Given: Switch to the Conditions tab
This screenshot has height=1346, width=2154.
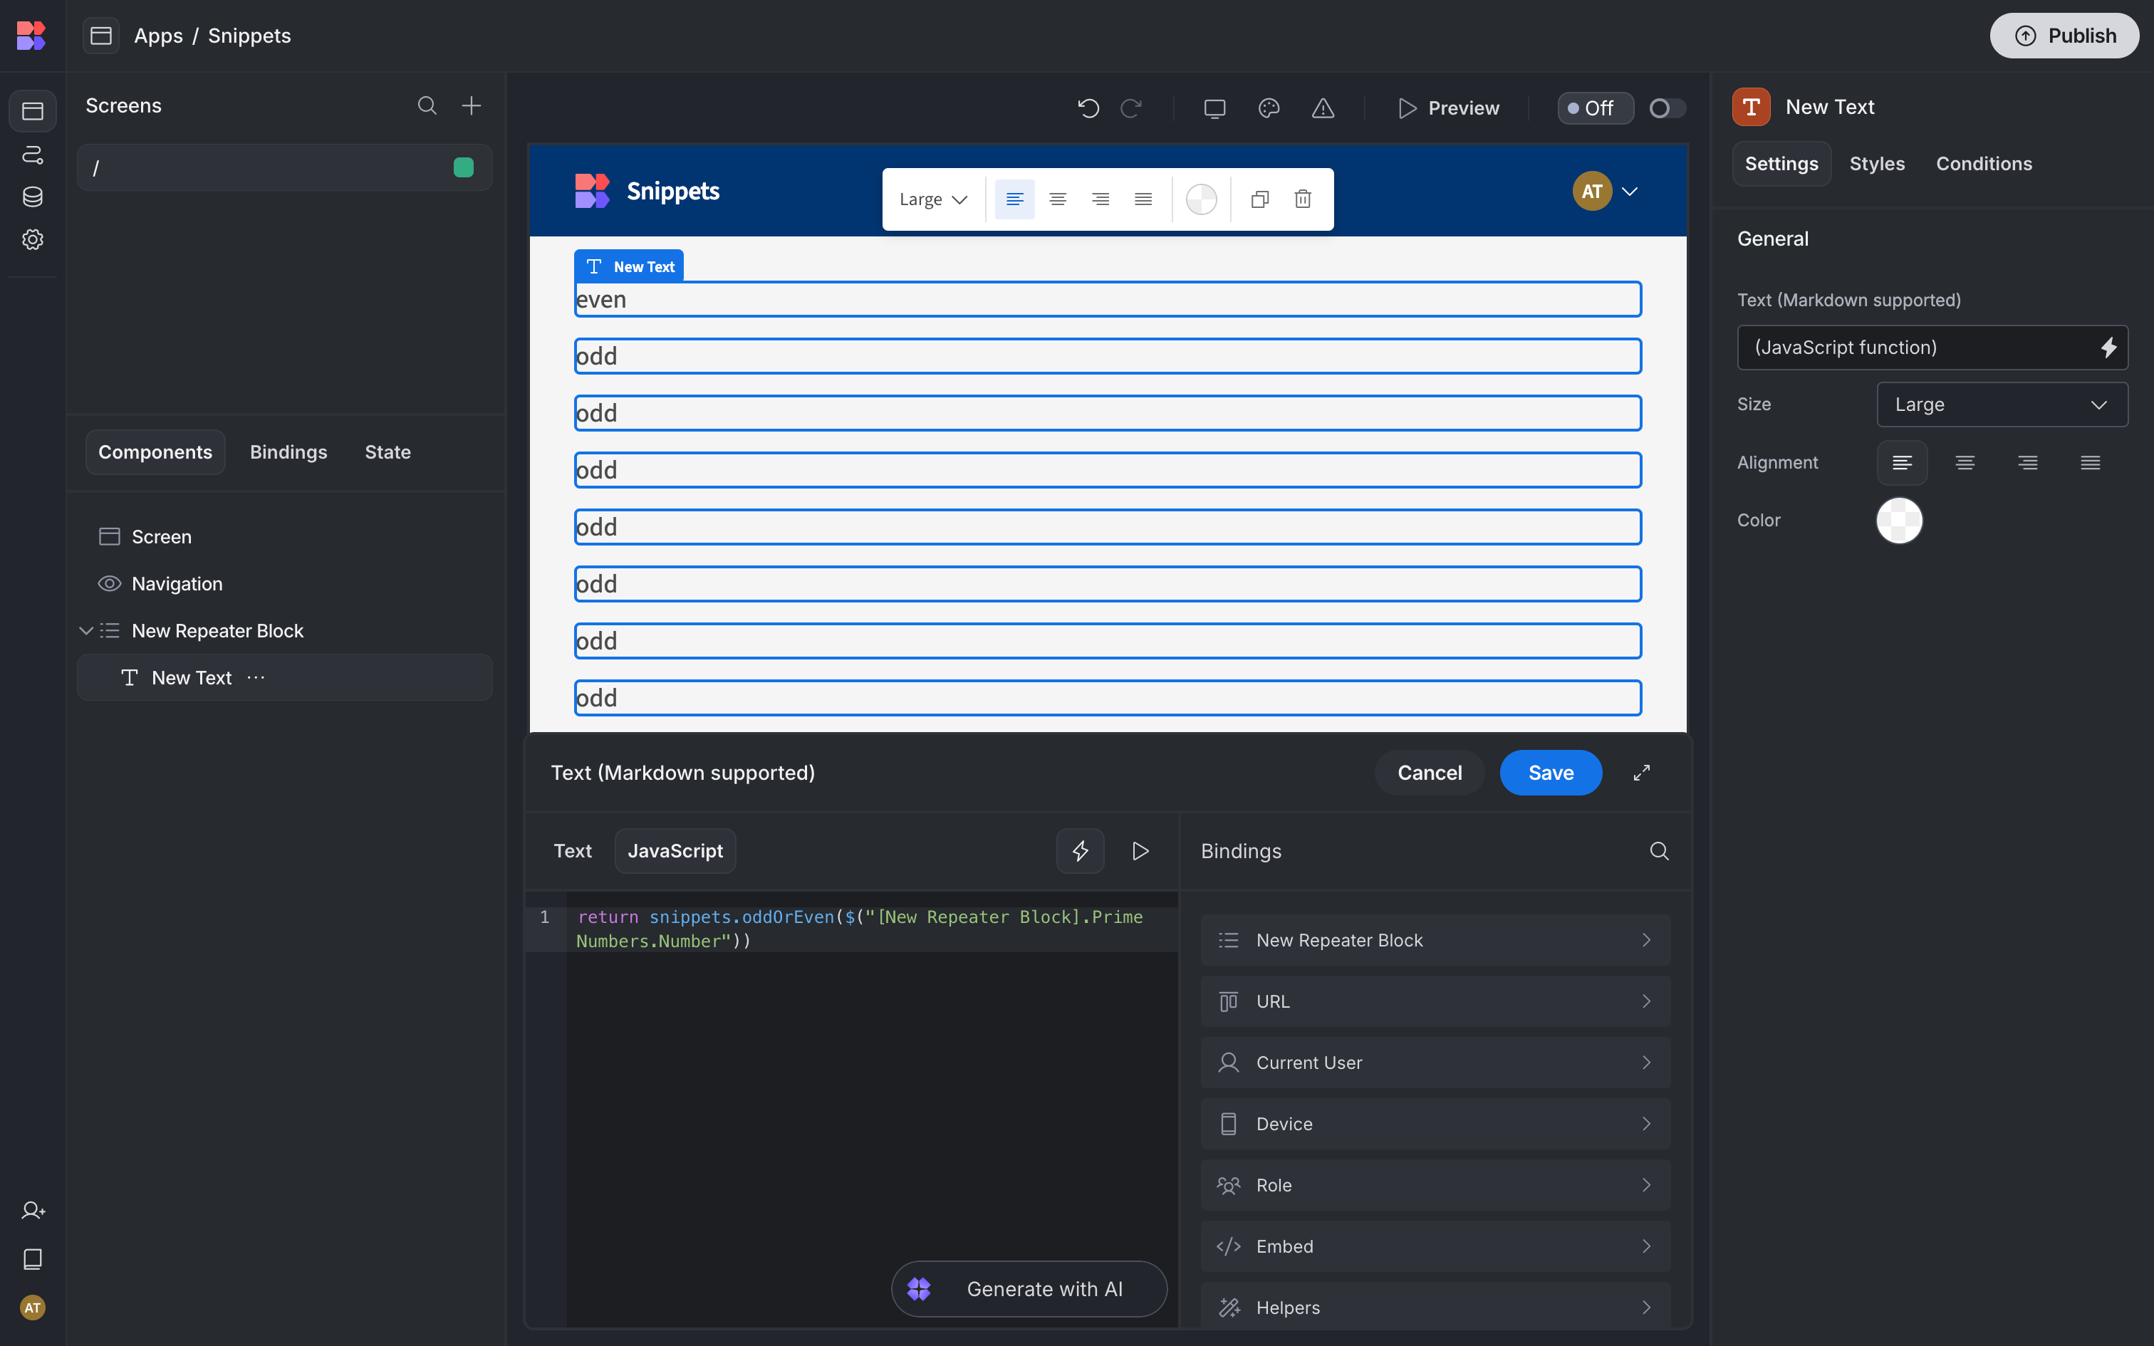Looking at the screenshot, I should 1984,164.
